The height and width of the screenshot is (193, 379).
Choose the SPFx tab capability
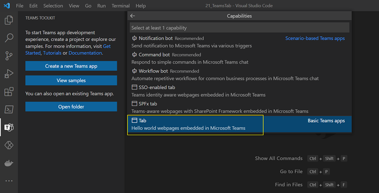(239, 107)
